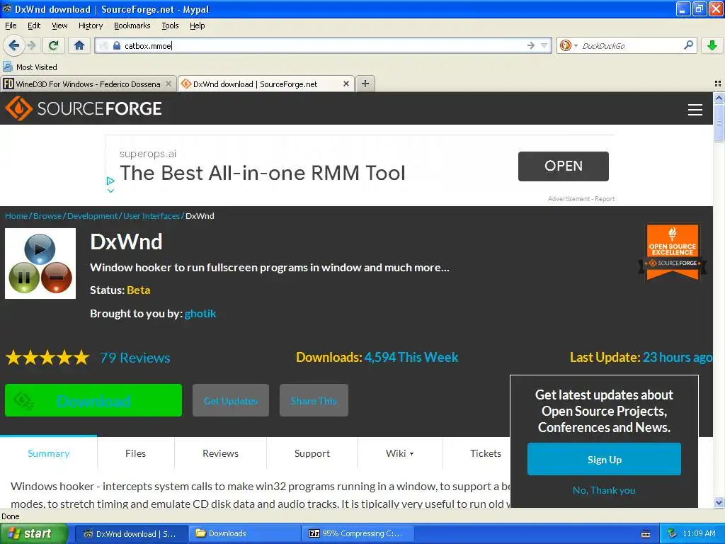Open the ghotik author profile link
The image size is (725, 544).
(200, 314)
